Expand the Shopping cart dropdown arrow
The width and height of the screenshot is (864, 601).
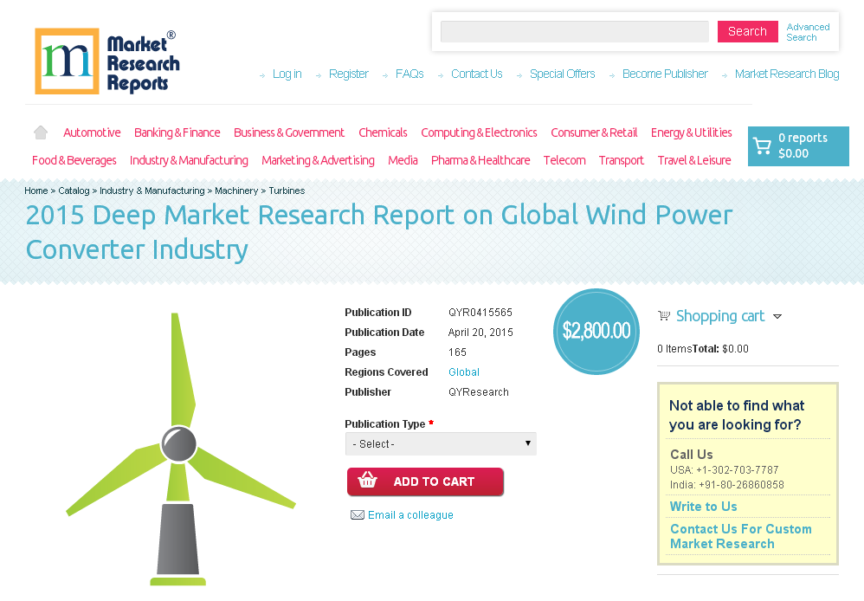point(778,317)
